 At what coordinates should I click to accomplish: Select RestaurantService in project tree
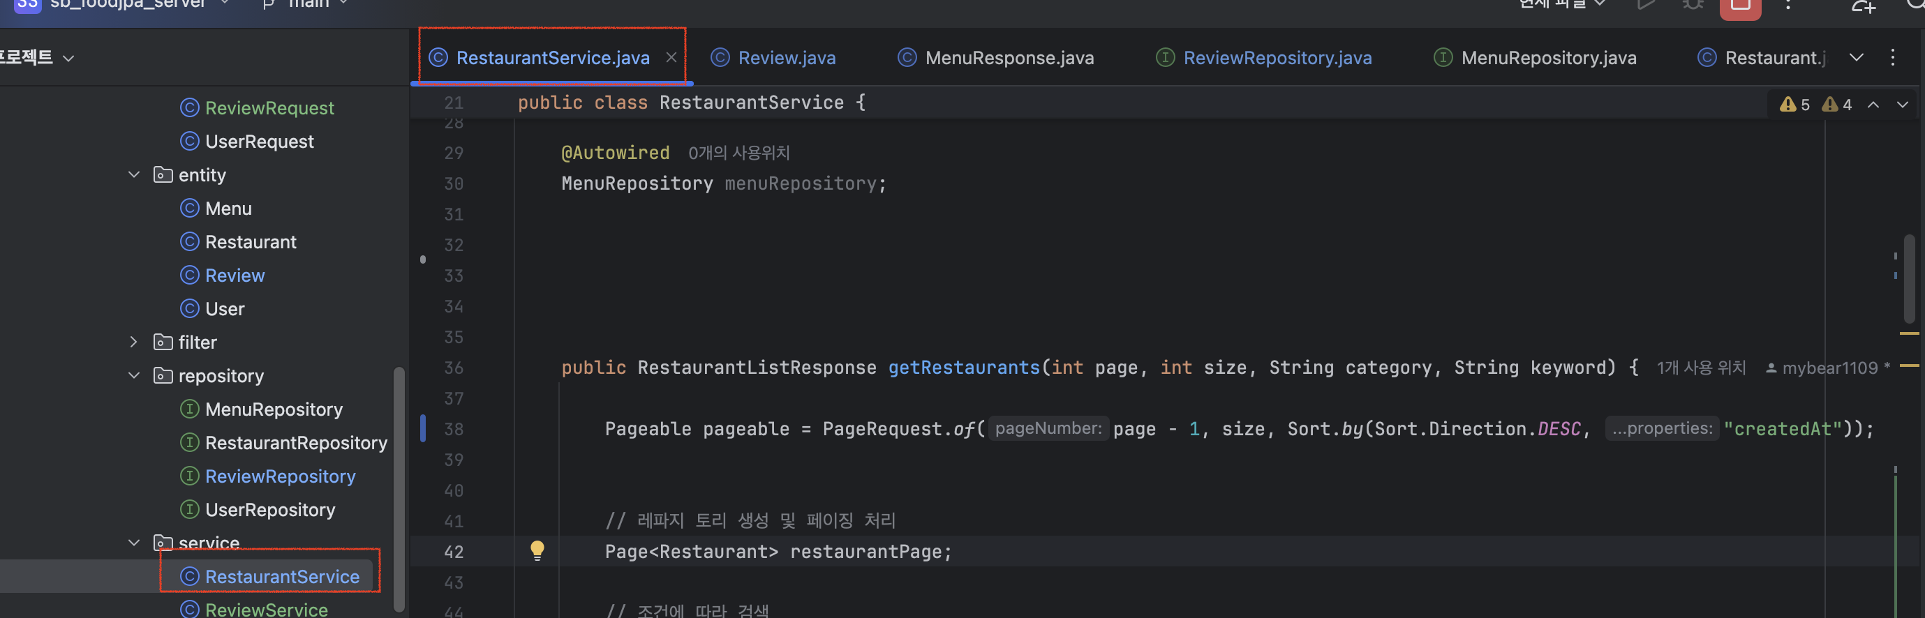[x=282, y=576]
